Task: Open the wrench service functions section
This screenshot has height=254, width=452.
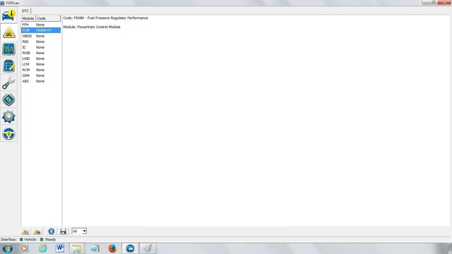Action: (x=9, y=83)
